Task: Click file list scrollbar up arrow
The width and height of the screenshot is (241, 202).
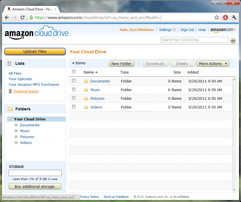Action: point(234,79)
